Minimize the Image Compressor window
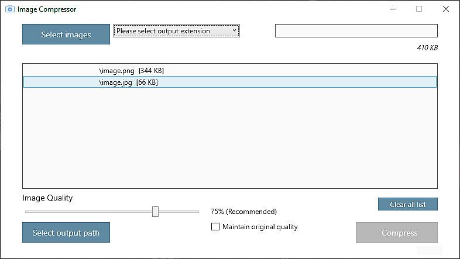This screenshot has width=460, height=259. tap(393, 9)
